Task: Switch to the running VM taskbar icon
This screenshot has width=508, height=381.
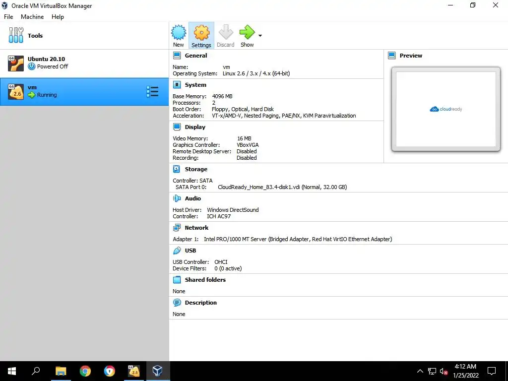Action: click(134, 371)
